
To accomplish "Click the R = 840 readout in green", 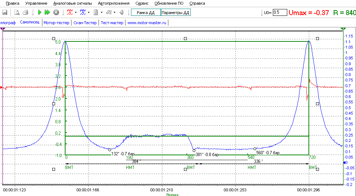I will [x=344, y=13].
